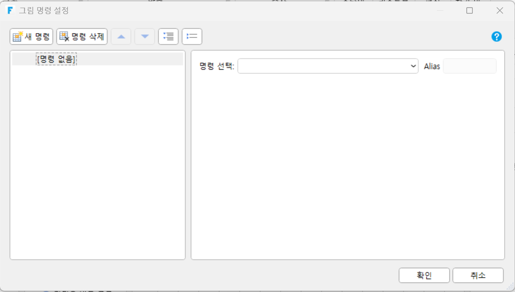Click the Alias text field
515x292 pixels.
[x=470, y=66]
